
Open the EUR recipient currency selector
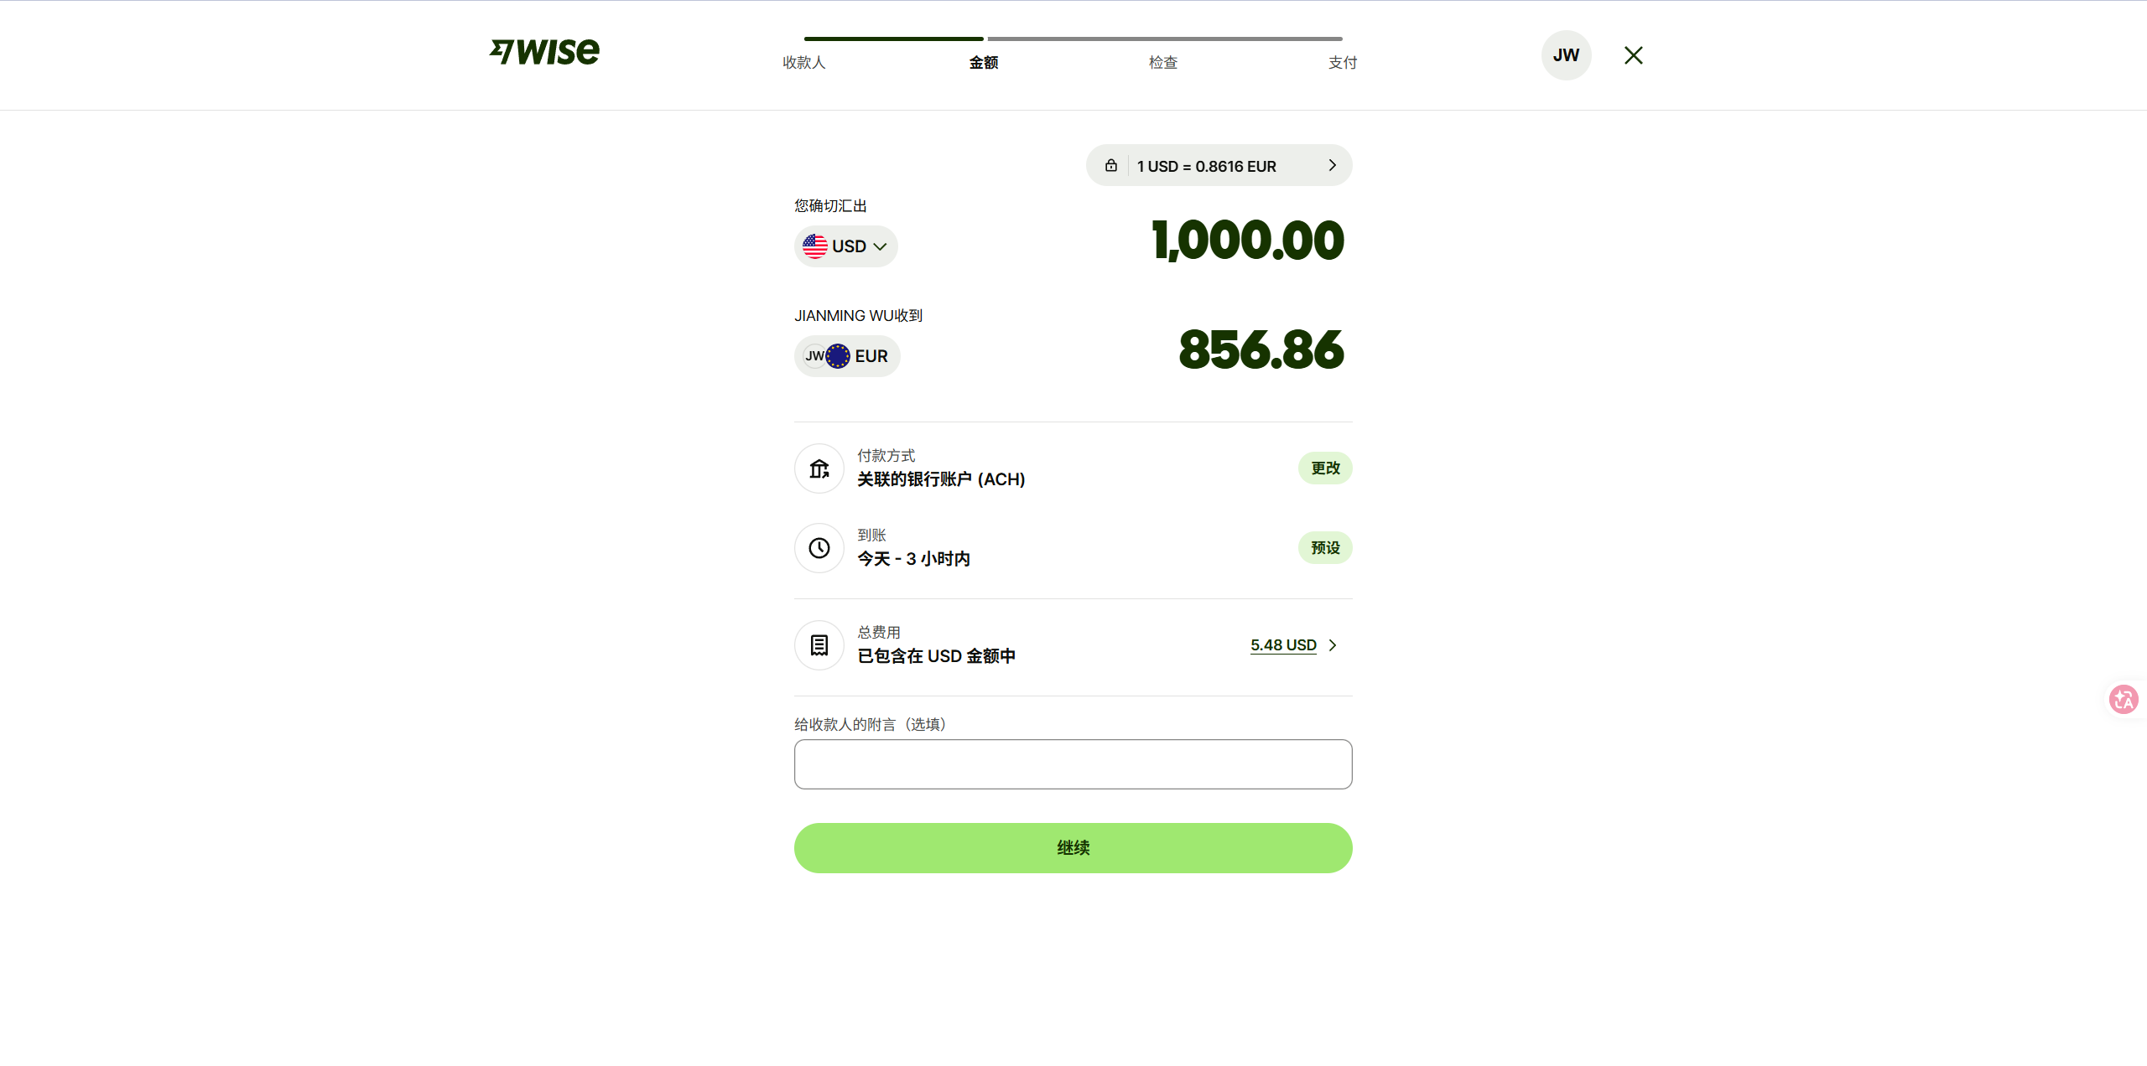(x=847, y=356)
